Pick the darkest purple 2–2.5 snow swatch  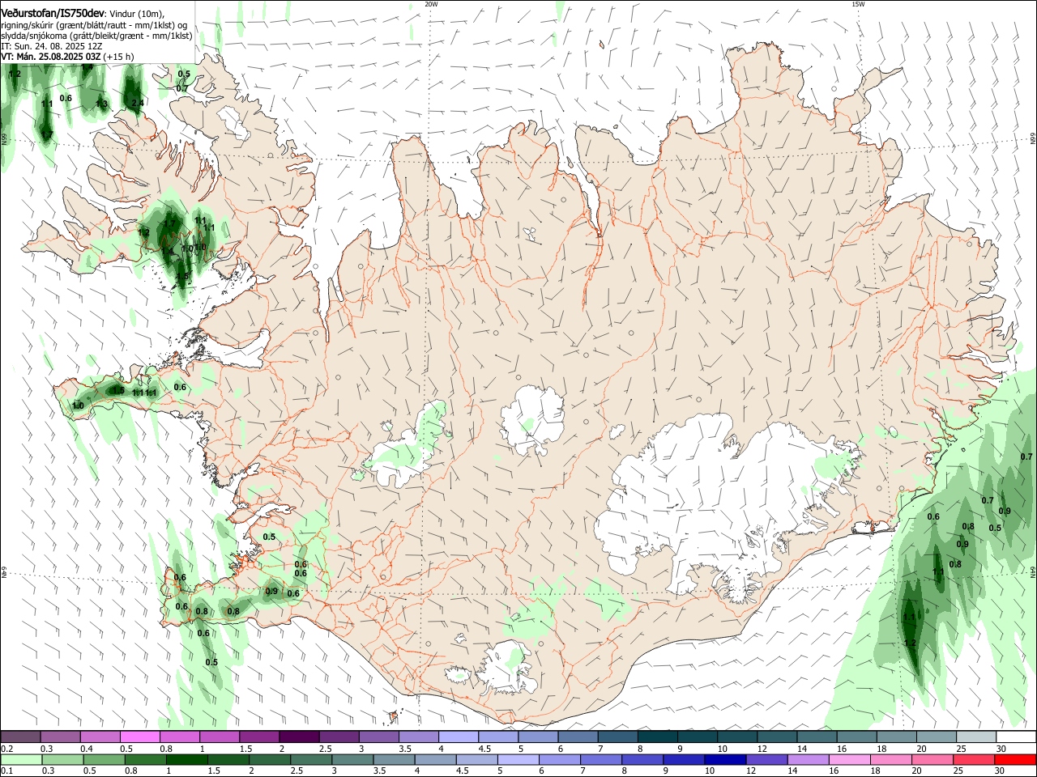(x=299, y=737)
